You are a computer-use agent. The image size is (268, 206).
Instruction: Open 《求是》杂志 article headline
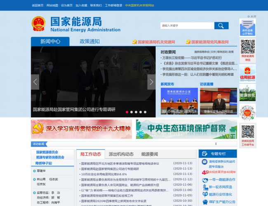200,63
